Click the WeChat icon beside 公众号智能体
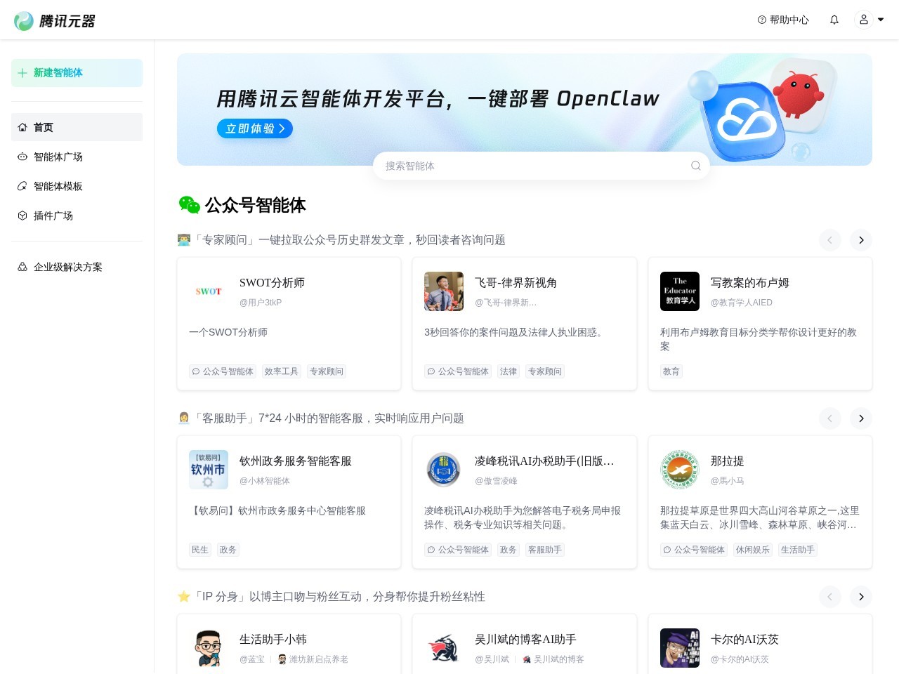Image resolution: width=899 pixels, height=674 pixels. coord(190,205)
